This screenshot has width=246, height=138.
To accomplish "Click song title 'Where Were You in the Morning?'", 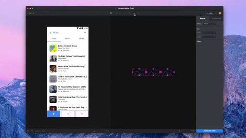I will click(x=71, y=66).
